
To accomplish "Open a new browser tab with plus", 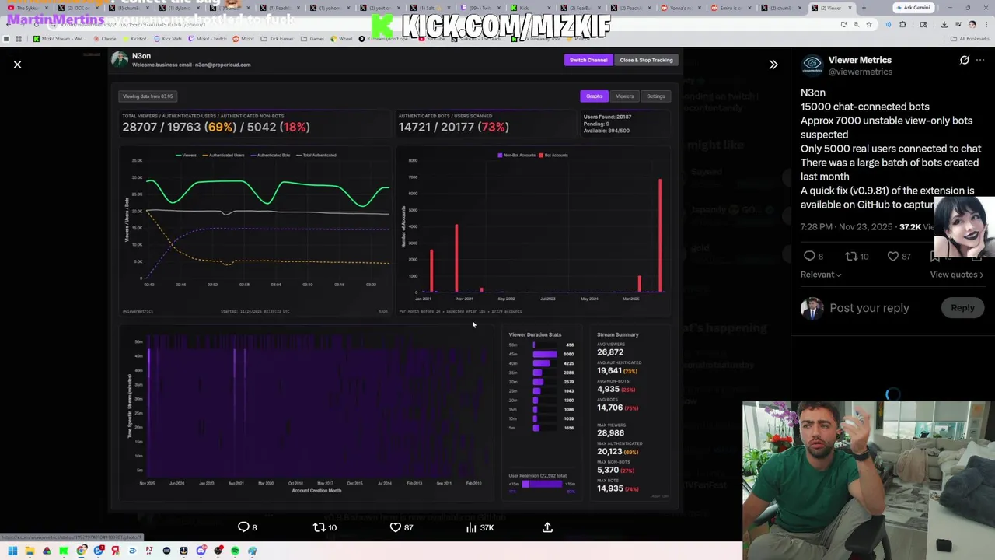I will pos(864,8).
